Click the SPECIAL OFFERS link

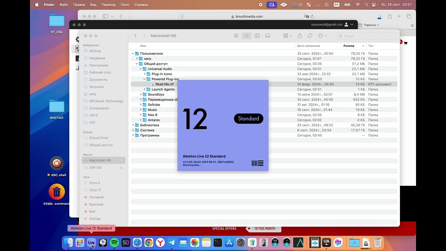pos(224,229)
